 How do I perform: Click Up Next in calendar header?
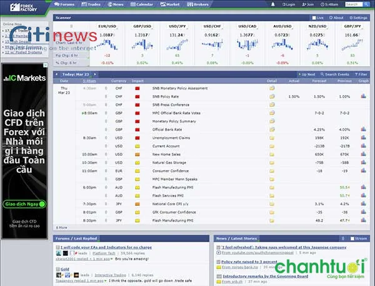tap(307, 74)
